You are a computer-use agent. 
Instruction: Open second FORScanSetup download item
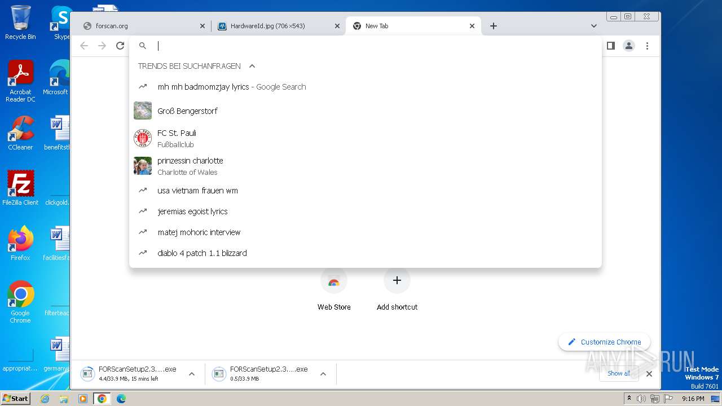(x=260, y=373)
